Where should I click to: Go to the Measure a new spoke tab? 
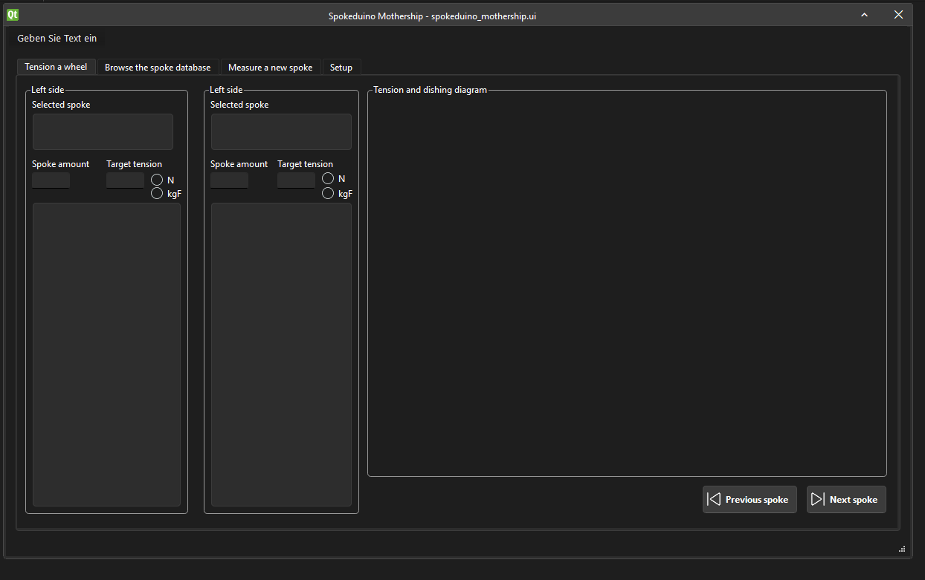[270, 68]
